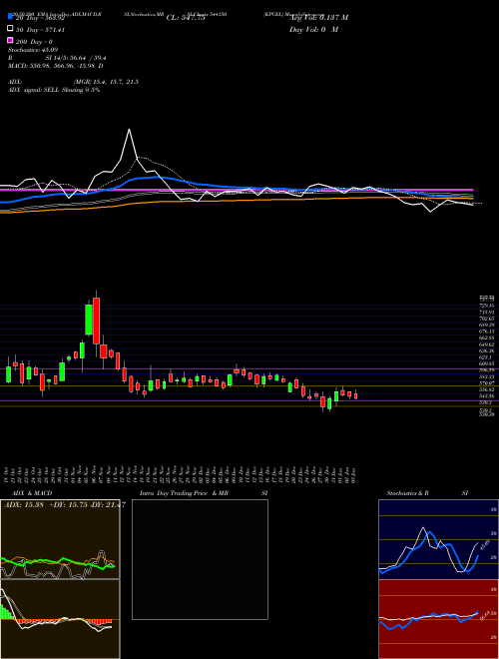Click the 649.62 price axis label
Screen dimensions: 499x659
pyautogui.click(x=487, y=343)
